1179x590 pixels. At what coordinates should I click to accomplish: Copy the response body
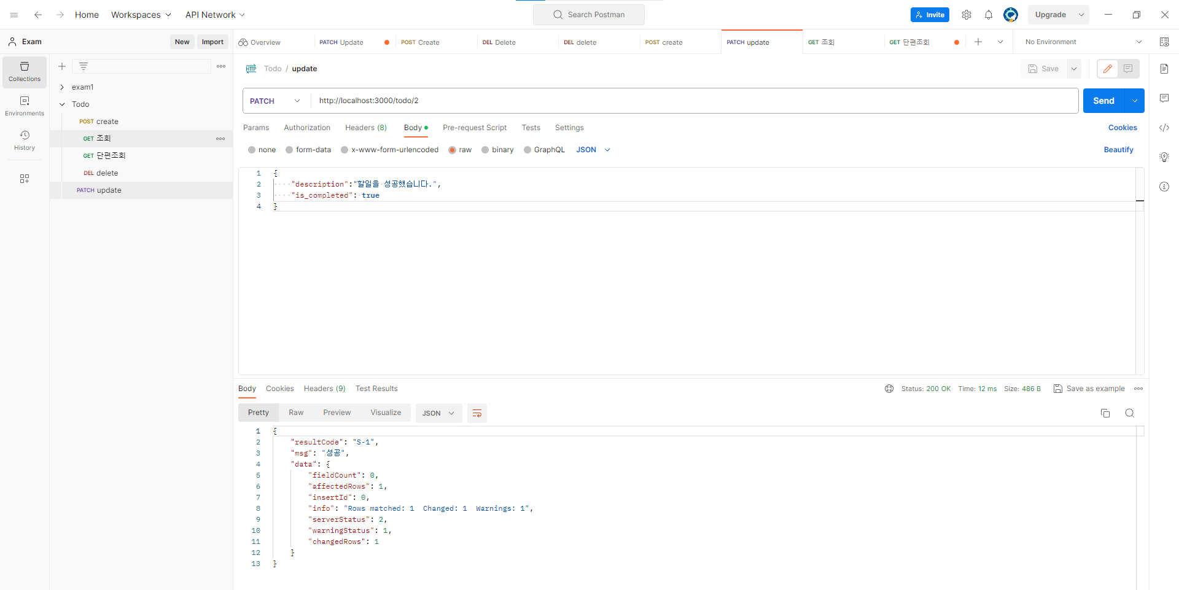coord(1105,413)
